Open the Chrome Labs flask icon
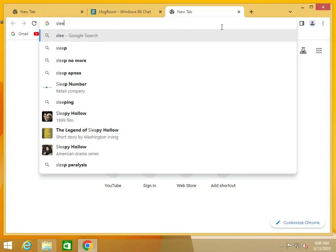This screenshot has height=252, width=336. (303, 51)
